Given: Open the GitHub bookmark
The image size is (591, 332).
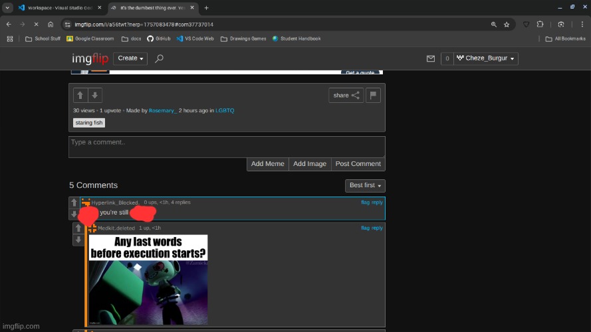Looking at the screenshot, I should tap(159, 39).
